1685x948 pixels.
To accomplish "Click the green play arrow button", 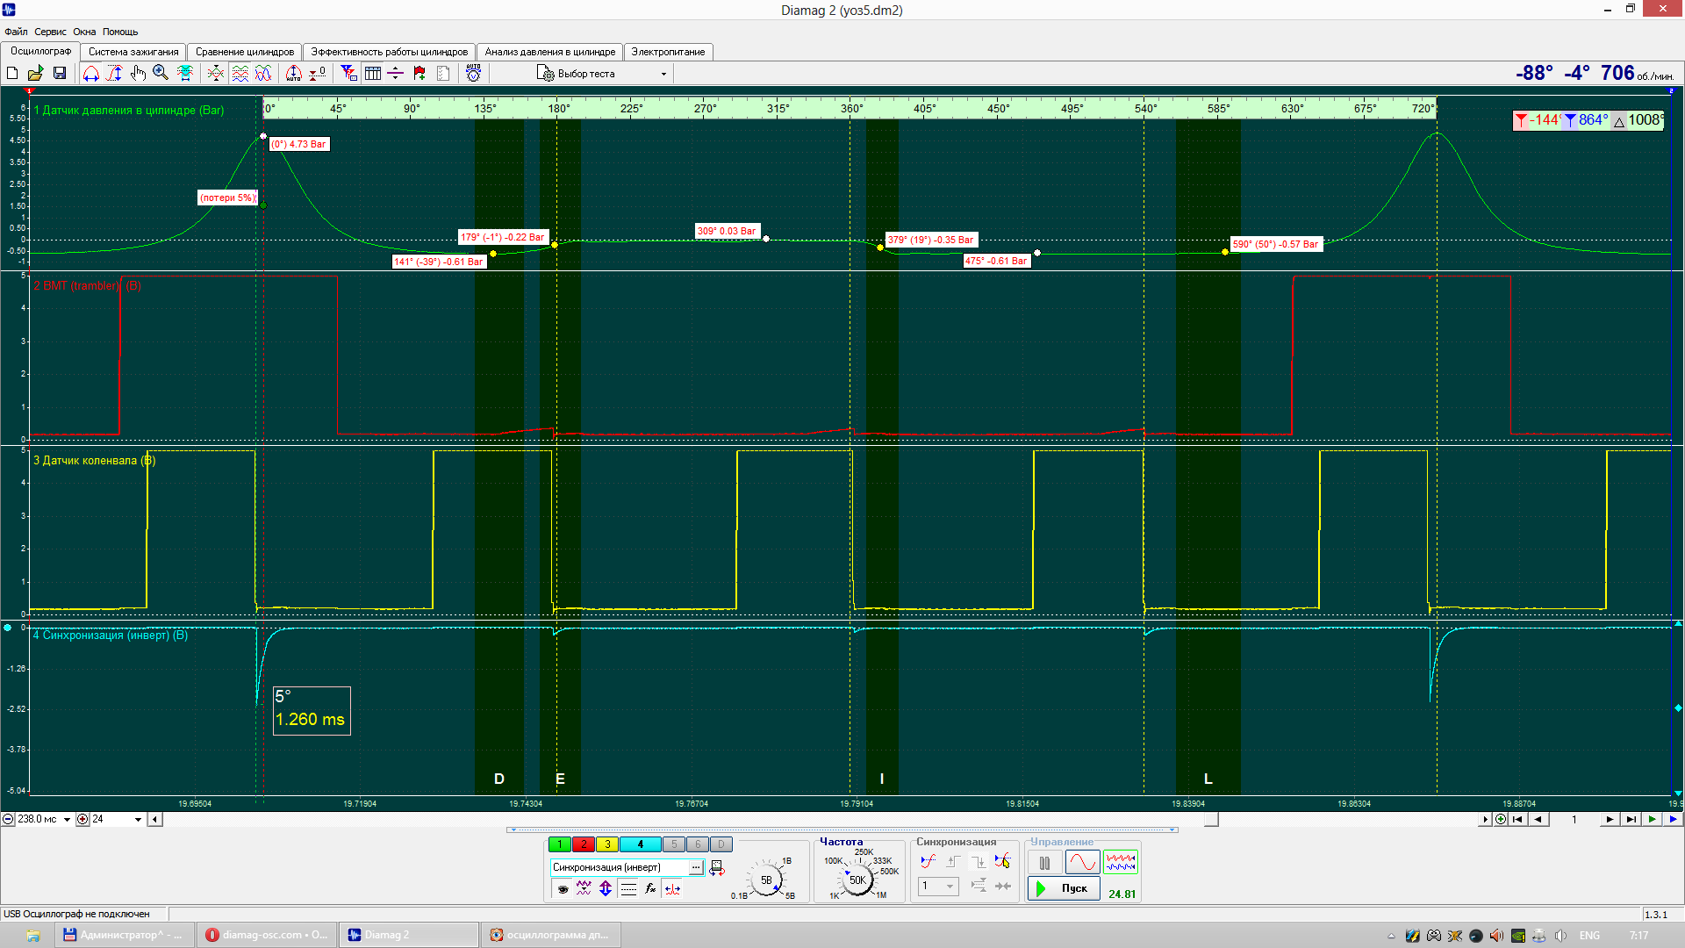I will click(1653, 820).
